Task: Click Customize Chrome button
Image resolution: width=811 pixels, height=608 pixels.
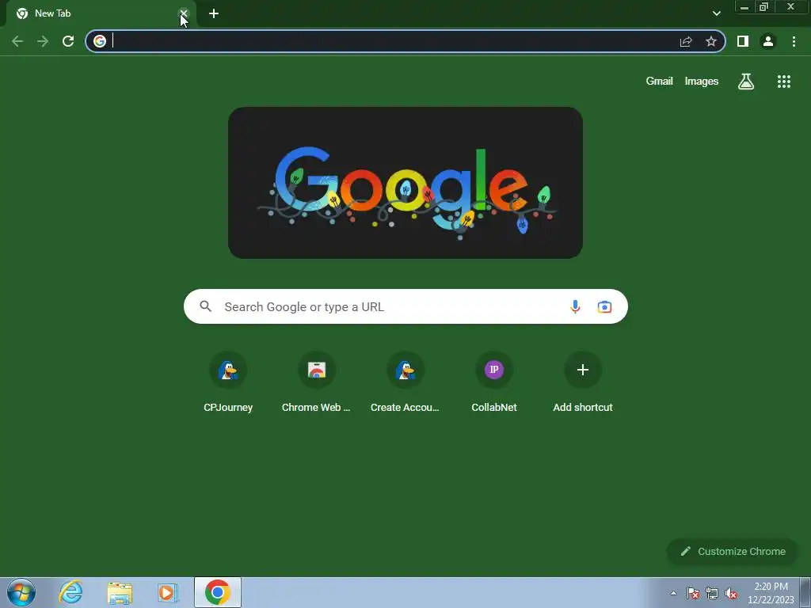Action: [x=733, y=551]
